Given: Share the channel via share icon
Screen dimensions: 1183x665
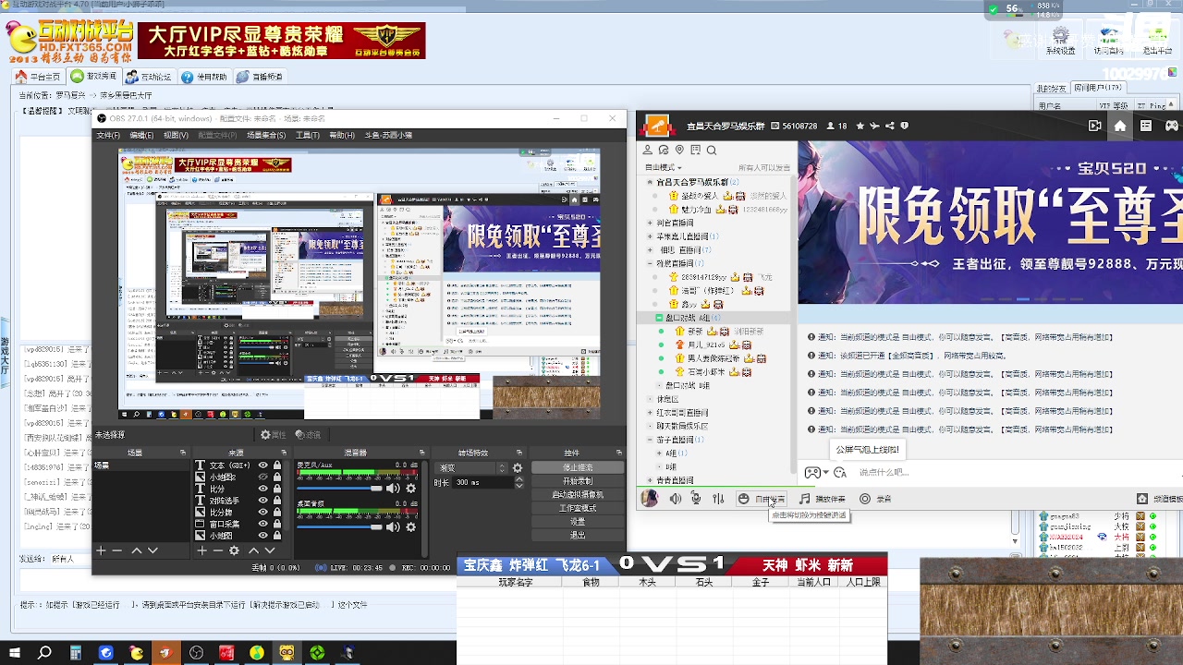Looking at the screenshot, I should point(889,126).
